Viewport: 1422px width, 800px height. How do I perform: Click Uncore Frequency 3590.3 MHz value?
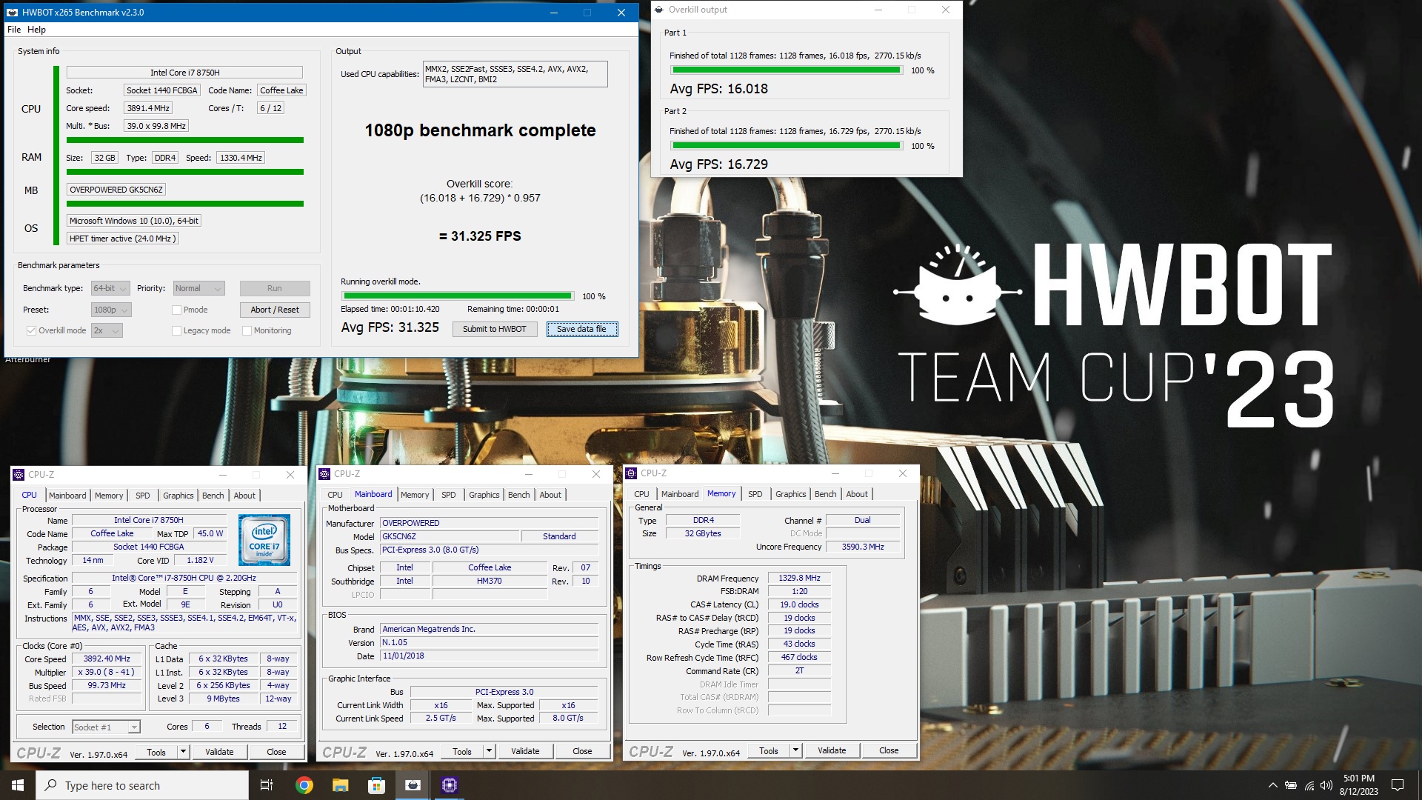(863, 547)
